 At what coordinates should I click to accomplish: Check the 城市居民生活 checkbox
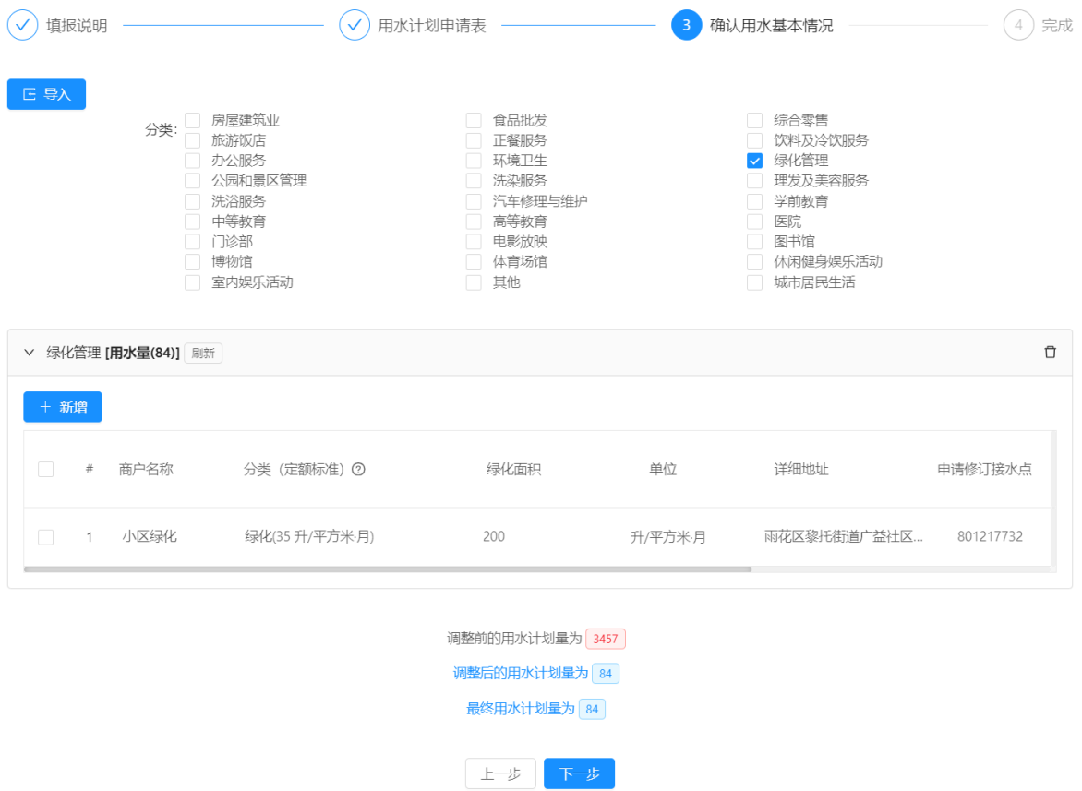[x=755, y=282]
